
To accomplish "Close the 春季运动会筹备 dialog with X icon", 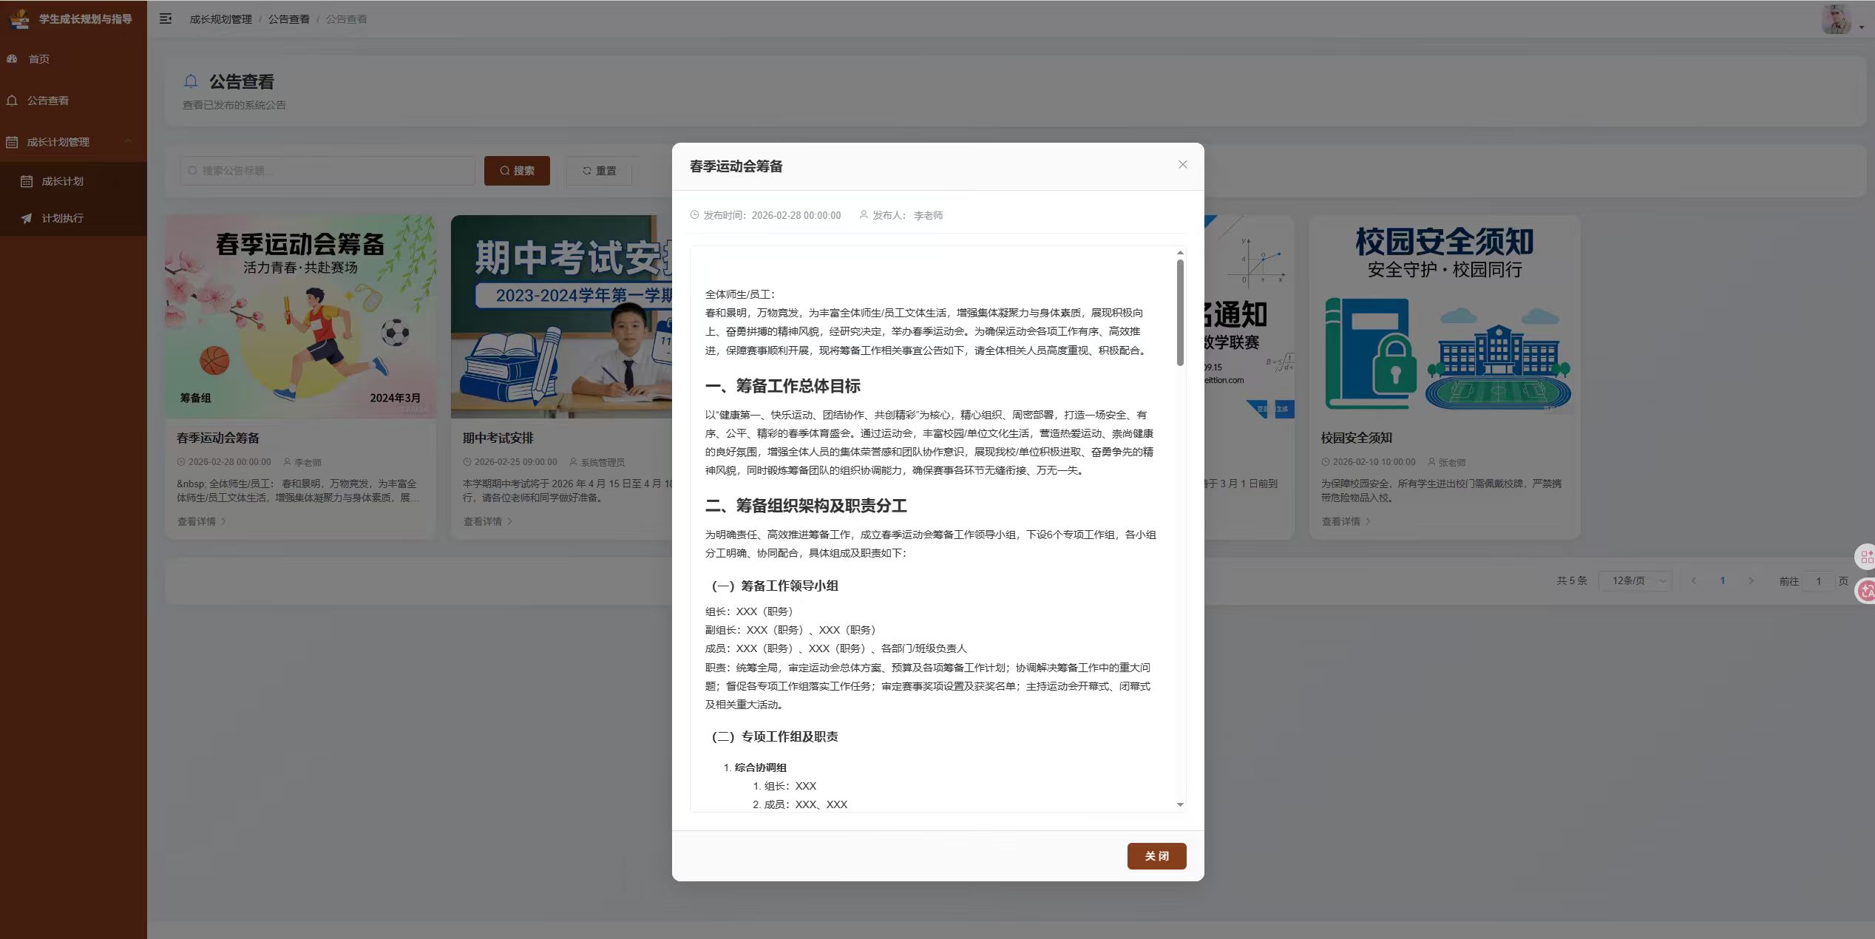I will (x=1182, y=165).
